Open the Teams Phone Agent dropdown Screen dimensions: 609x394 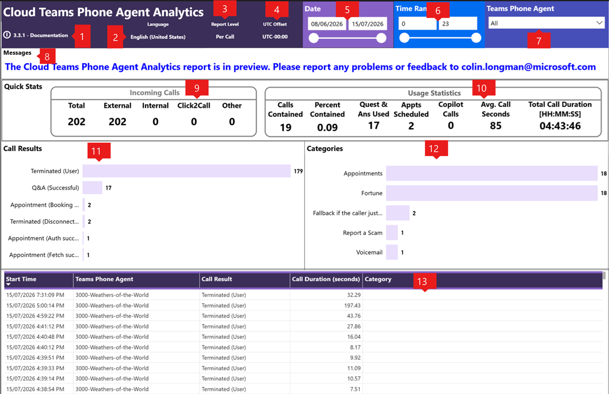tap(546, 23)
